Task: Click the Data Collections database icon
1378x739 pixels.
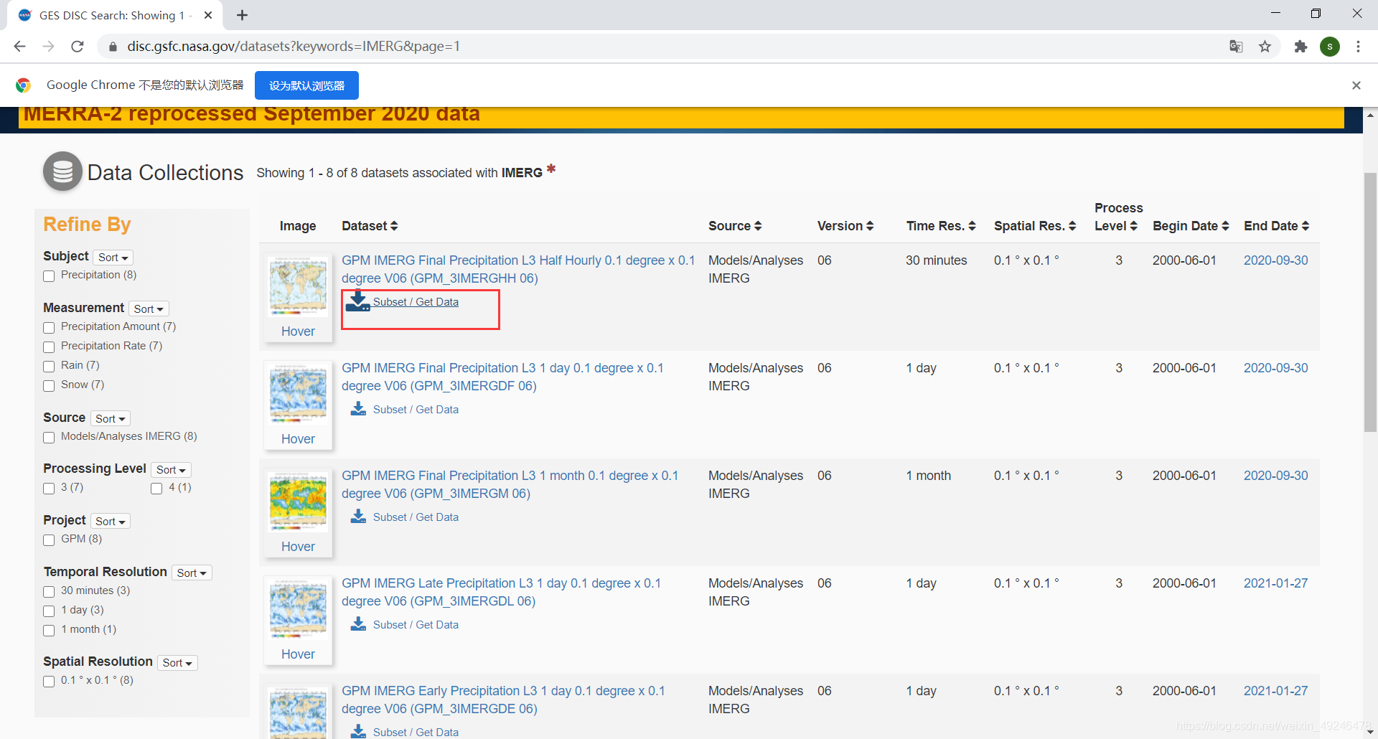Action: tap(62, 171)
